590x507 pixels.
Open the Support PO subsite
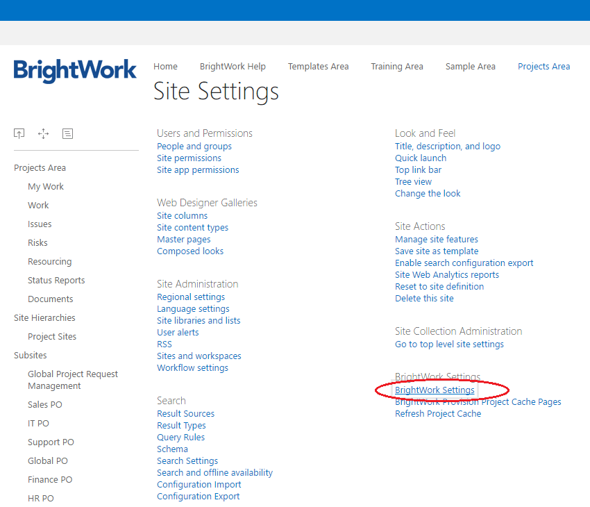pos(51,442)
